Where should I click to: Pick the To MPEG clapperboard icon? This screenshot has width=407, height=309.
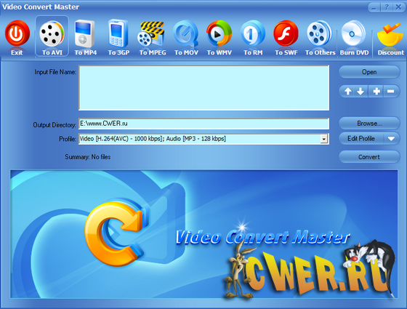click(151, 33)
